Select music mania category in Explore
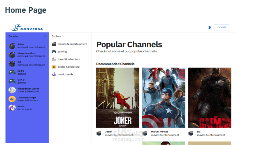This screenshot has height=145, width=258. click(x=65, y=74)
